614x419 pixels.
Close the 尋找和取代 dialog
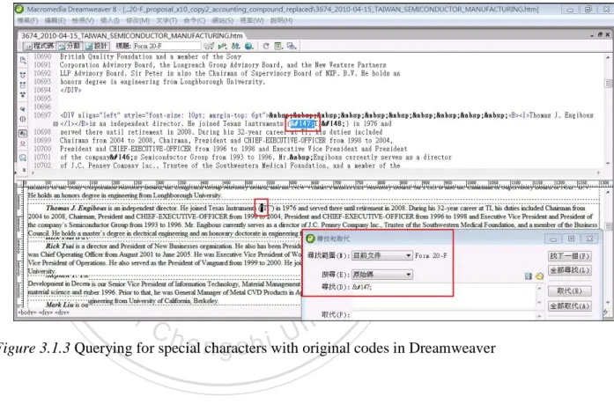tap(589, 239)
